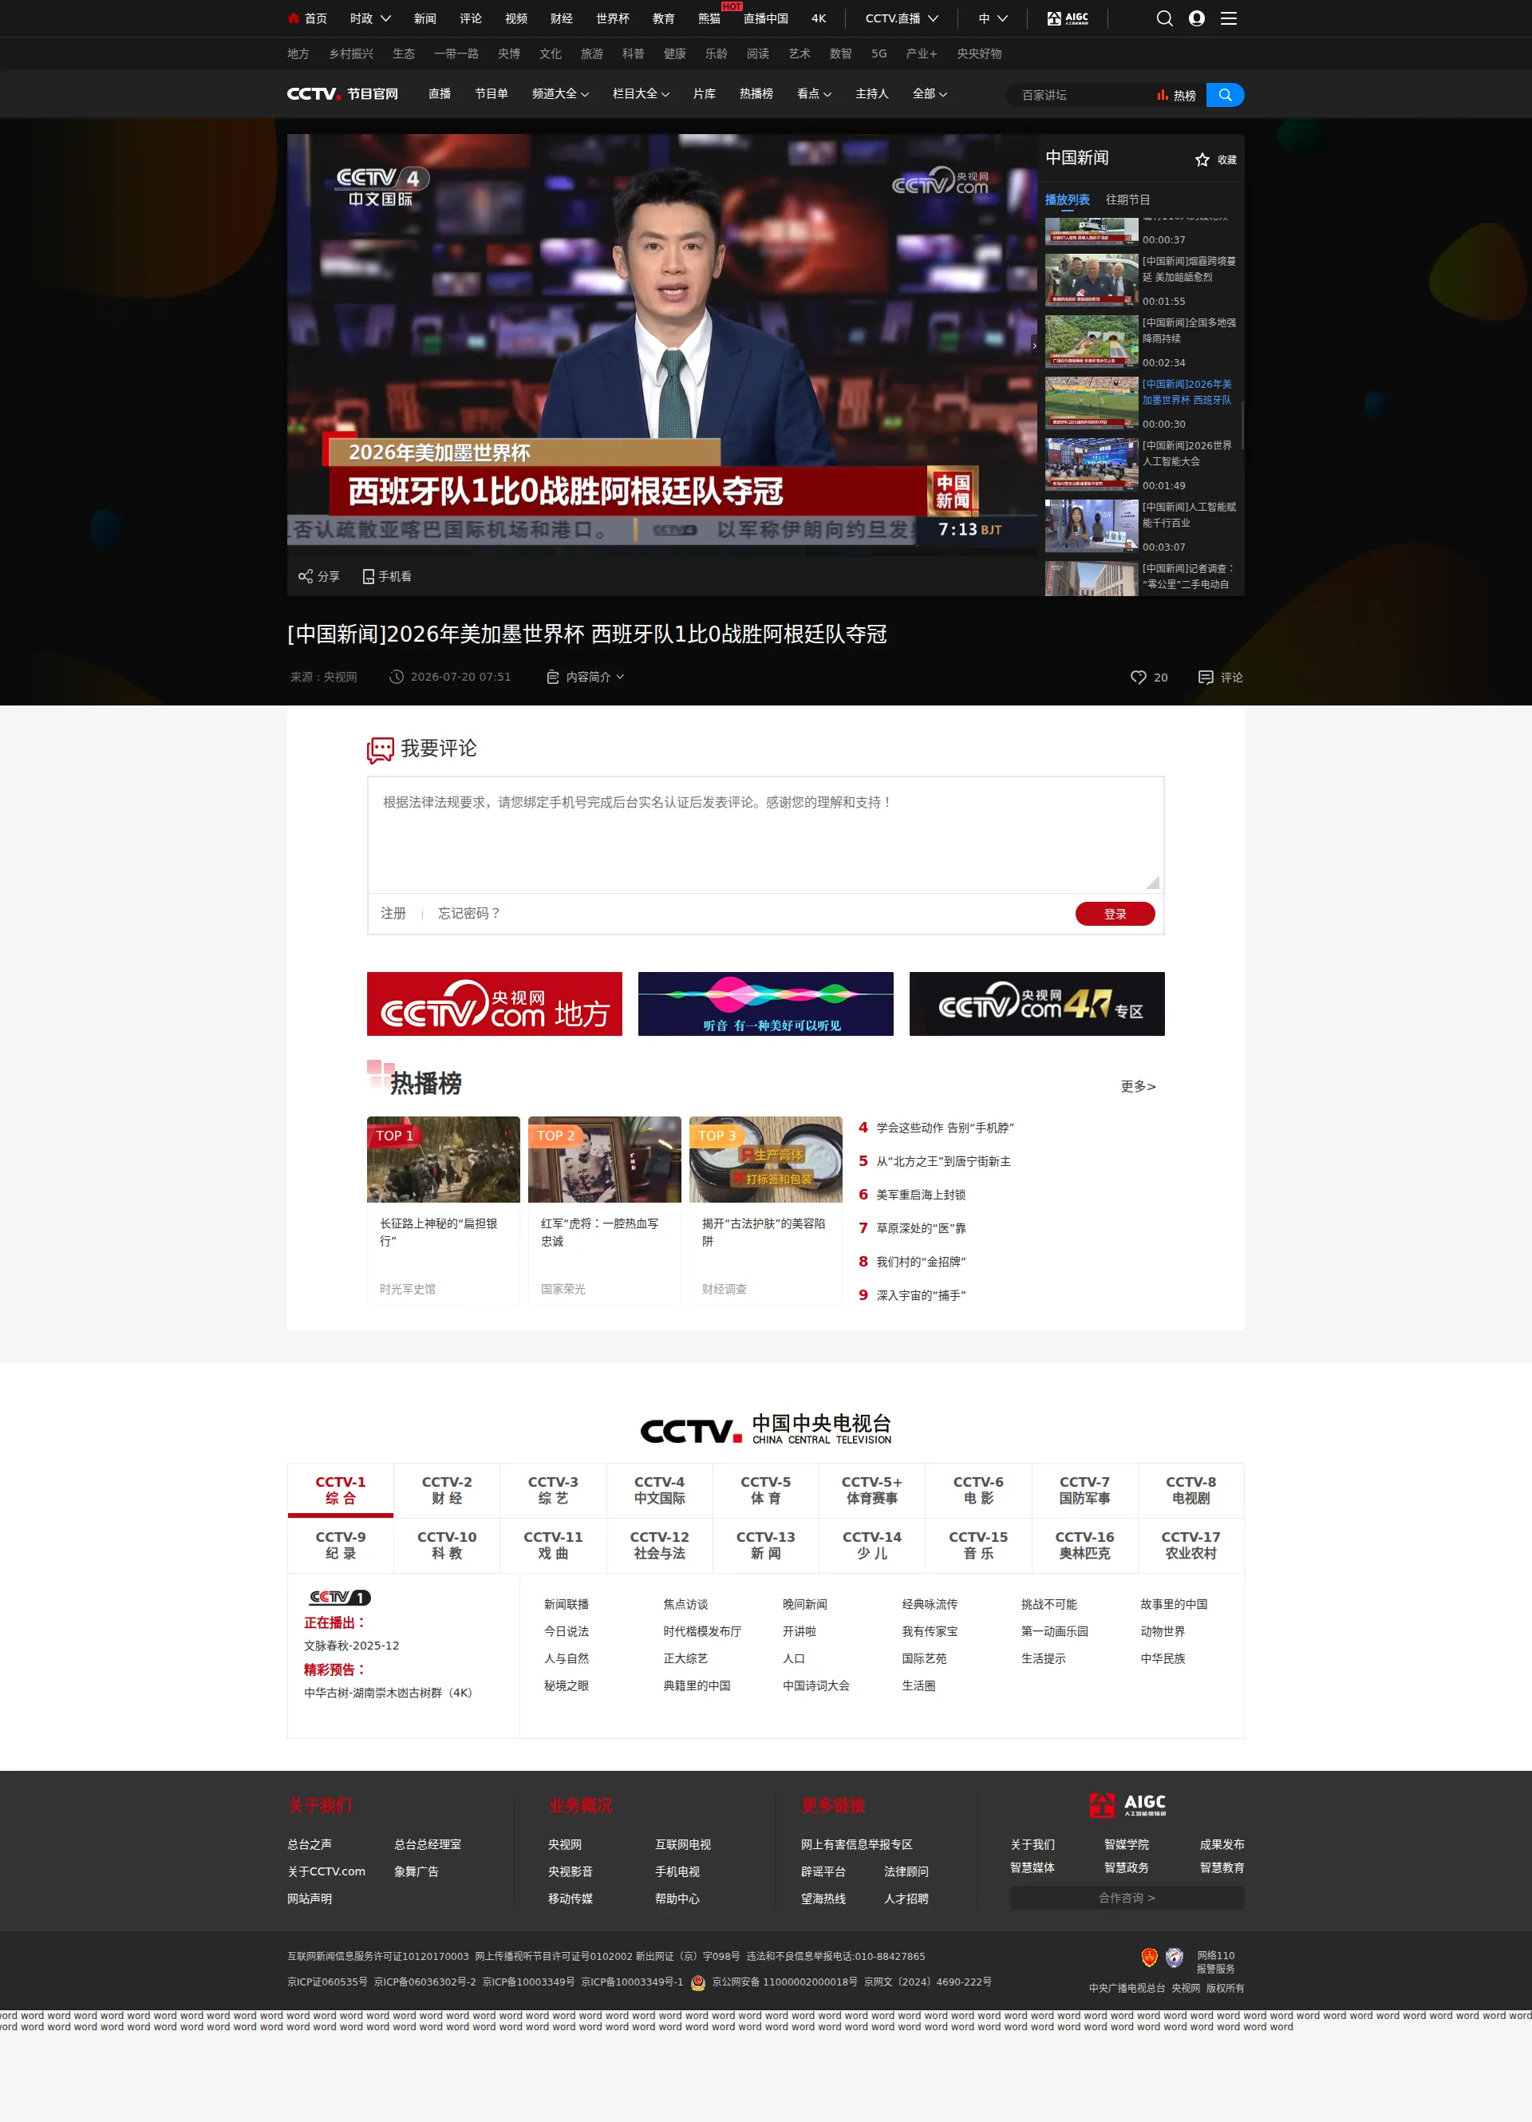Select the CCTV-5 体育 channel tab
Viewport: 1532px width, 2122px height.
coord(766,1491)
